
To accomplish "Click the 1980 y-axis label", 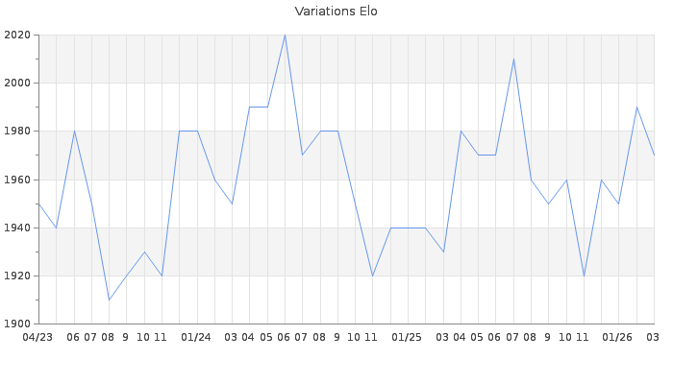I will click(x=17, y=132).
